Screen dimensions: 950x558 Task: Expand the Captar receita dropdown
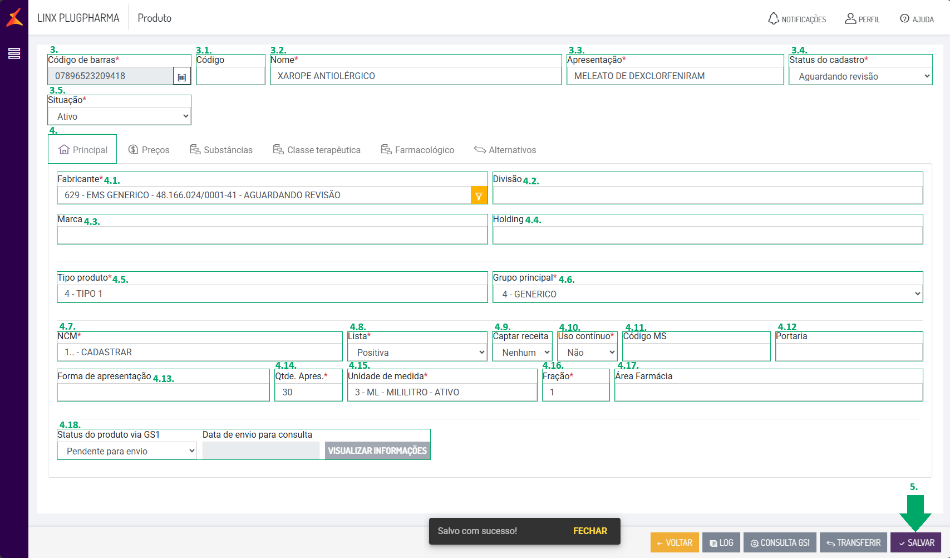coord(523,353)
